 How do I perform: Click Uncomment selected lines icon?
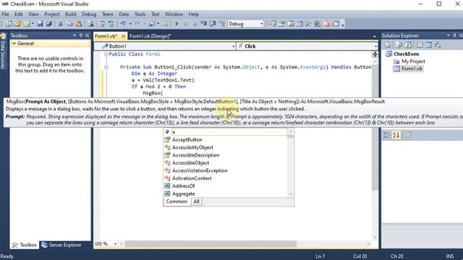point(111,24)
